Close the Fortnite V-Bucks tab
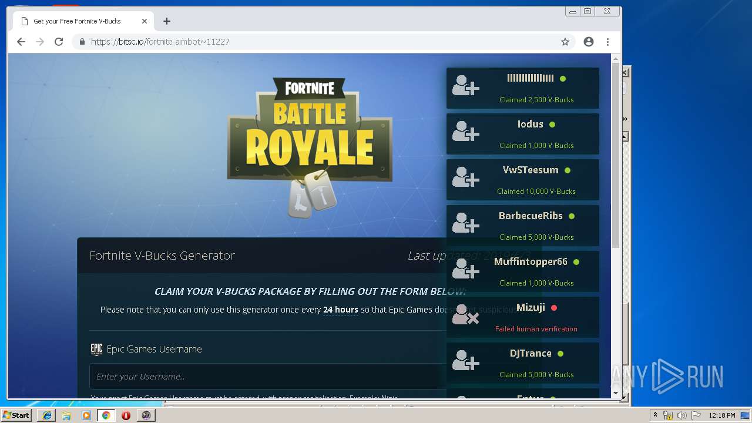 (x=145, y=21)
